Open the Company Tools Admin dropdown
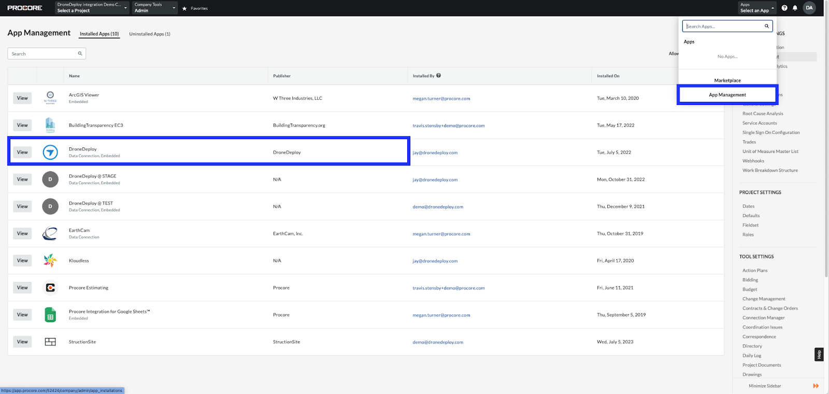Screen dimensions: 829x394 pyautogui.click(x=155, y=8)
